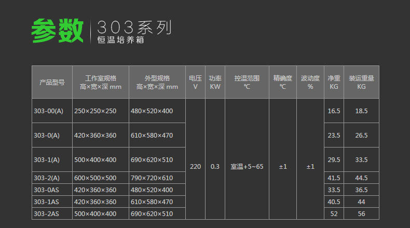The image size is (410, 228).
Task: Click shipping weight 44 for 303-1AS
Action: 361,202
